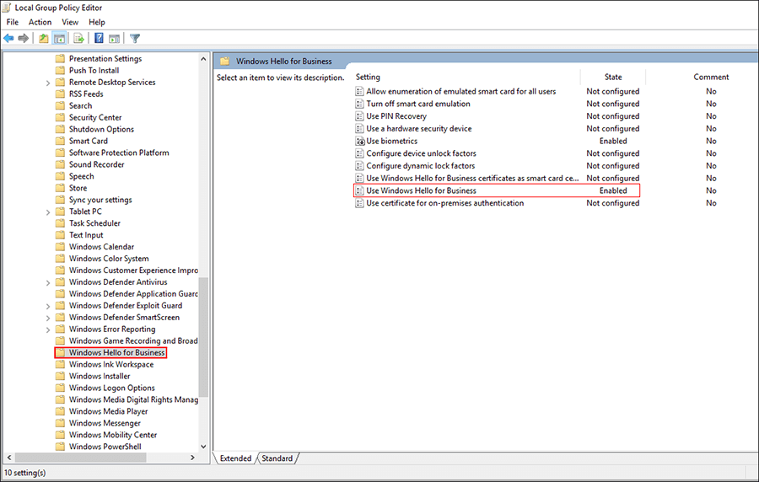This screenshot has width=759, height=482.
Task: Toggle the Show/Hide Console Tree icon
Action: (x=59, y=38)
